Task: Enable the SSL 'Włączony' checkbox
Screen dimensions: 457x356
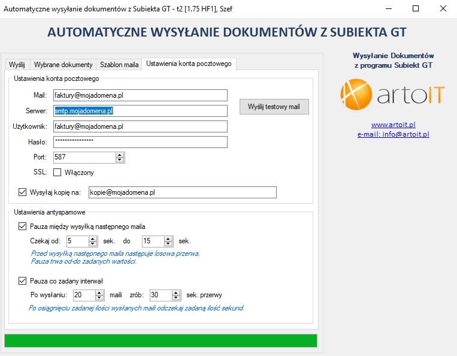Action: pyautogui.click(x=57, y=173)
